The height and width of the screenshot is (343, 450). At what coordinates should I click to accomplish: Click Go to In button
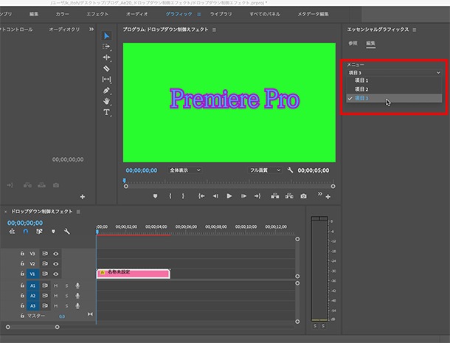point(201,196)
